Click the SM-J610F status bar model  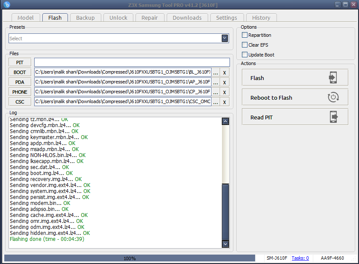(277, 258)
